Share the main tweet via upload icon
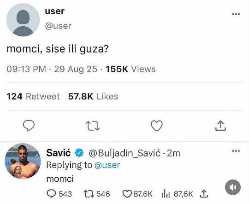Screen dimensions: 249x203 [220, 126]
